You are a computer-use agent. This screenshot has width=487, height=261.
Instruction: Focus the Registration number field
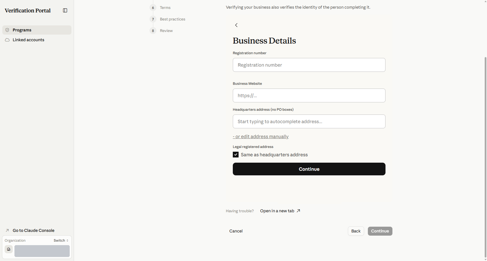(309, 65)
